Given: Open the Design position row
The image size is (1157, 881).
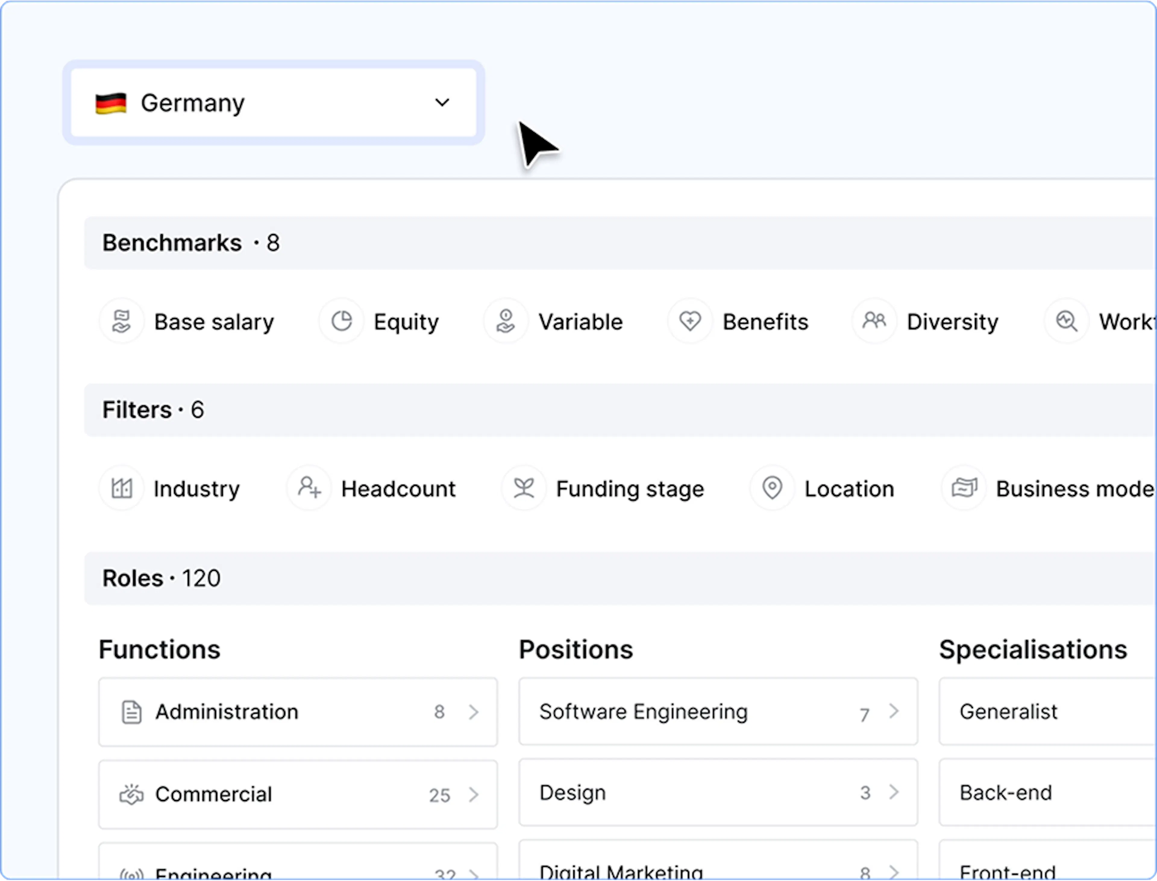Looking at the screenshot, I should pyautogui.click(x=718, y=792).
